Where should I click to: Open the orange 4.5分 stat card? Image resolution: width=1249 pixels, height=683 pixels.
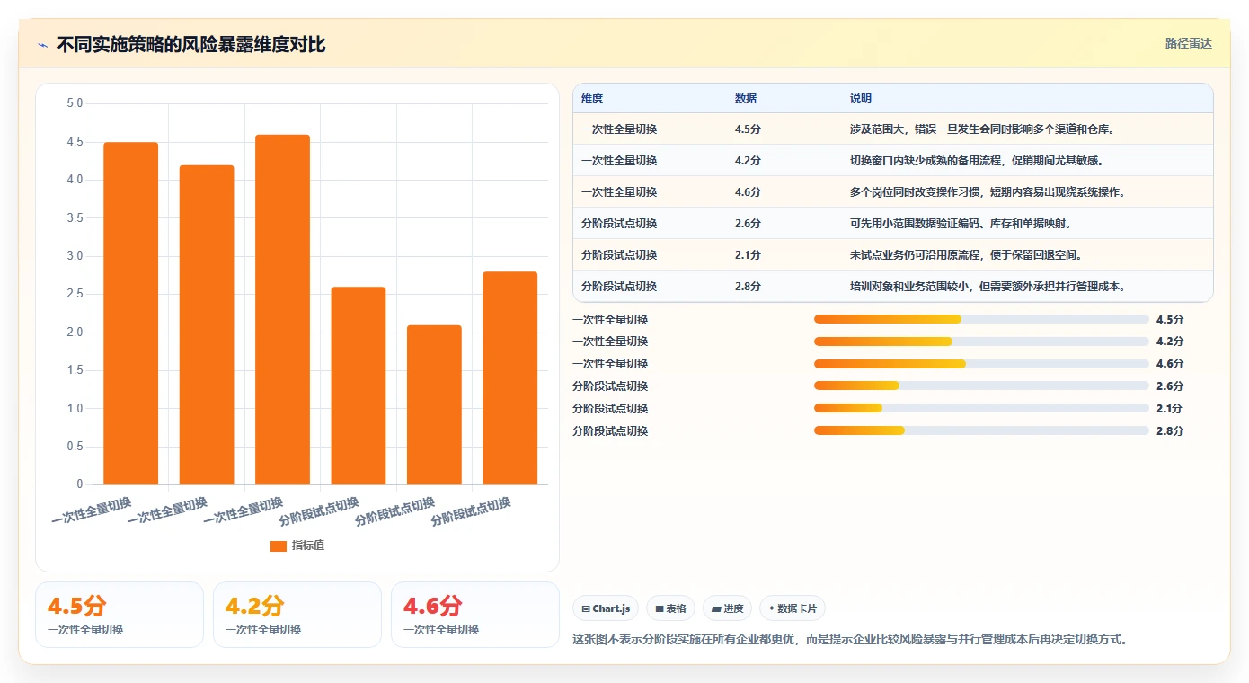(120, 615)
